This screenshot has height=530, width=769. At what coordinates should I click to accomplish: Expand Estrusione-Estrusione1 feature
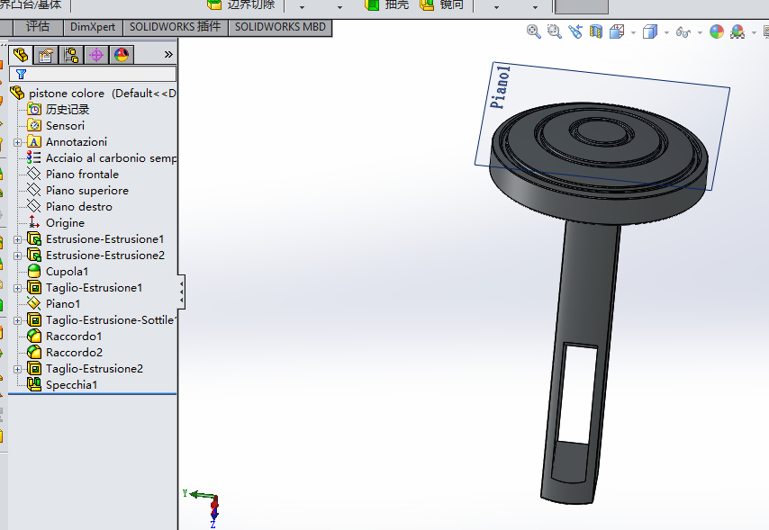coord(18,239)
